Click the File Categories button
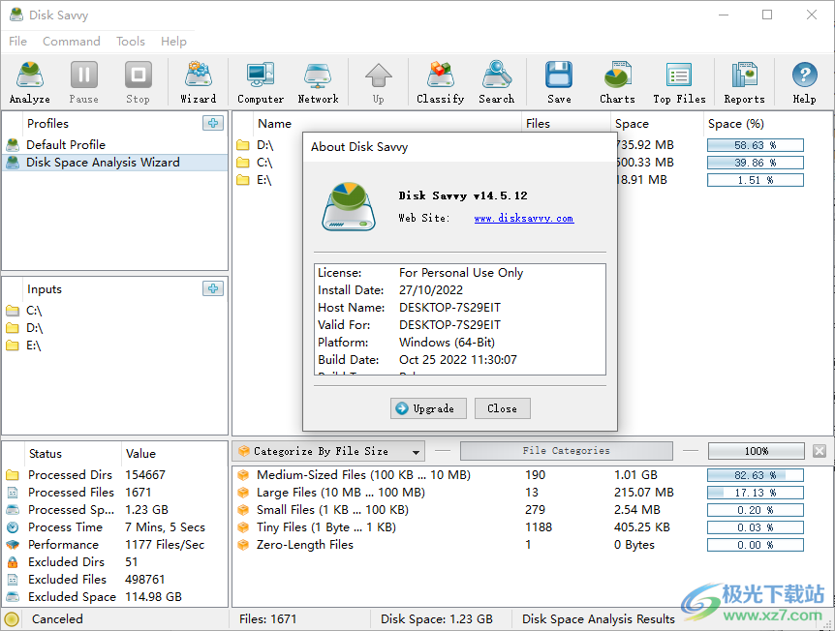The height and width of the screenshot is (631, 835). pos(566,451)
